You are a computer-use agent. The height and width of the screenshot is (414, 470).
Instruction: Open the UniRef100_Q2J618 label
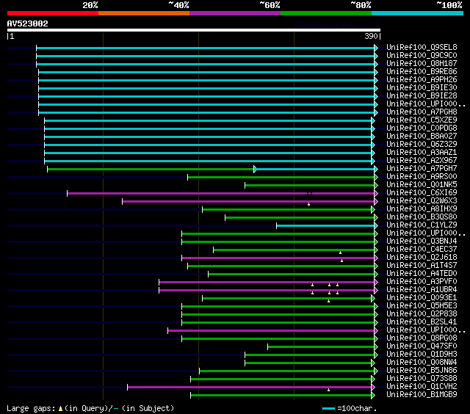click(x=422, y=258)
